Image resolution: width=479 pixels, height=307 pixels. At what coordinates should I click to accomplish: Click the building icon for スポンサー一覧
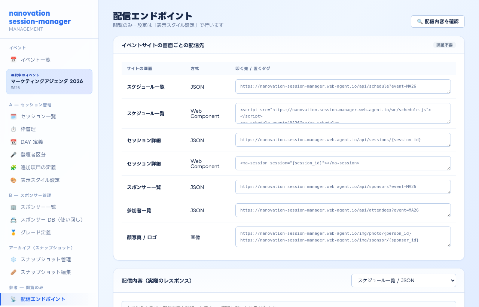(13, 207)
